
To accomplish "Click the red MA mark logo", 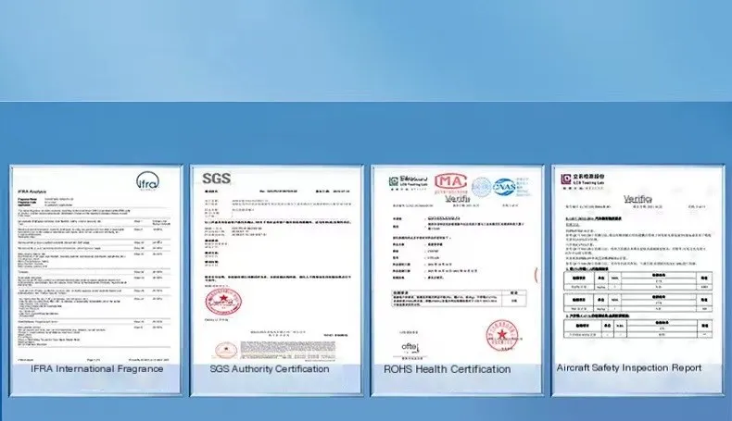I will [x=450, y=183].
